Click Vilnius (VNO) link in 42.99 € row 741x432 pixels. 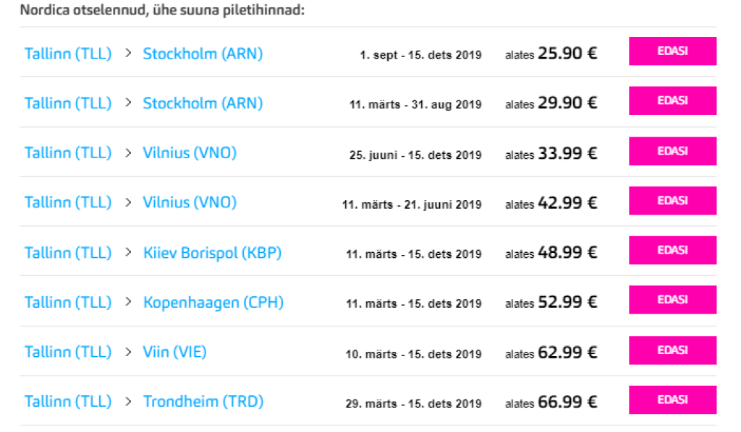(190, 203)
